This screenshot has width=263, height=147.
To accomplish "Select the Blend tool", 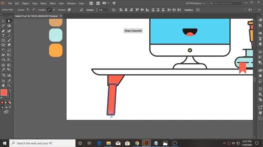I will click(x=9, y=70).
